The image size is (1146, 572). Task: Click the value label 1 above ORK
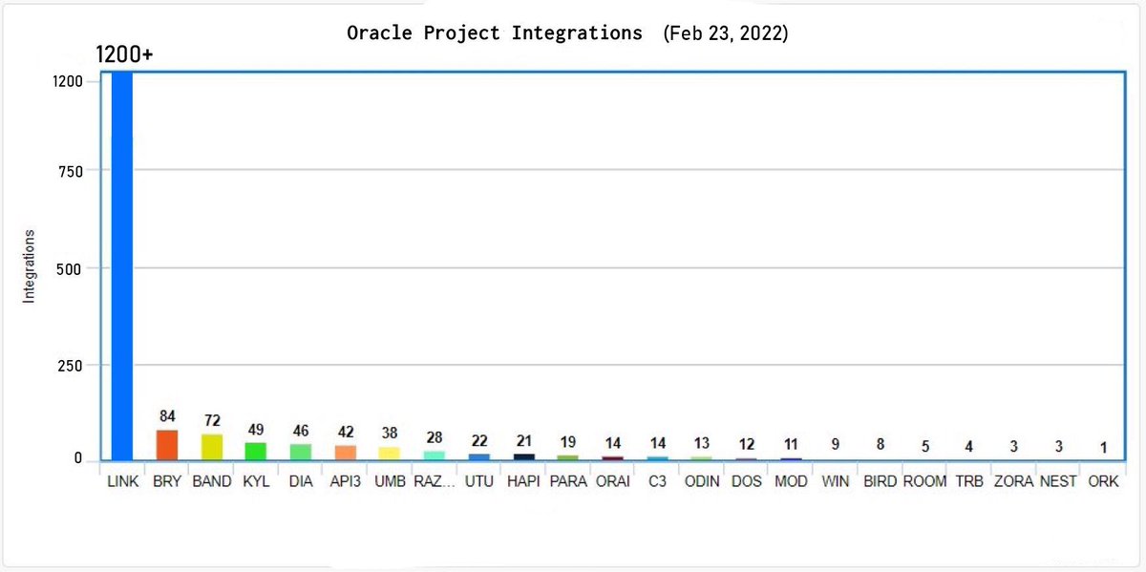[x=1103, y=447]
